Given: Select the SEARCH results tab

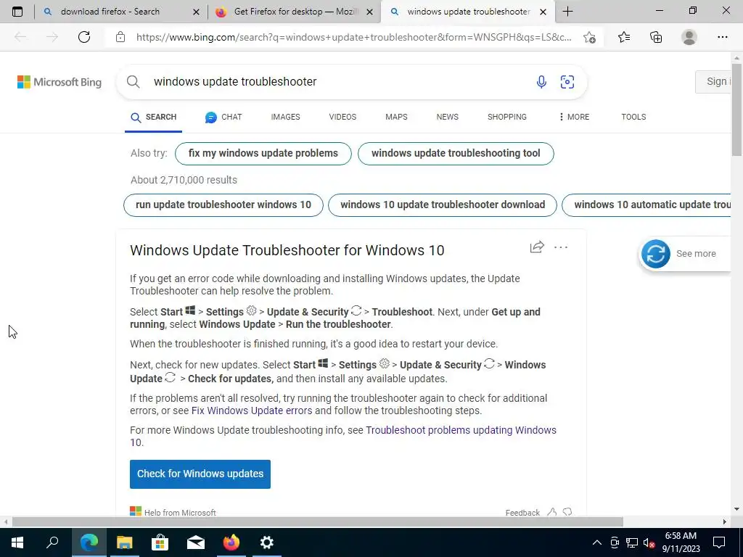Looking at the screenshot, I should 154,117.
